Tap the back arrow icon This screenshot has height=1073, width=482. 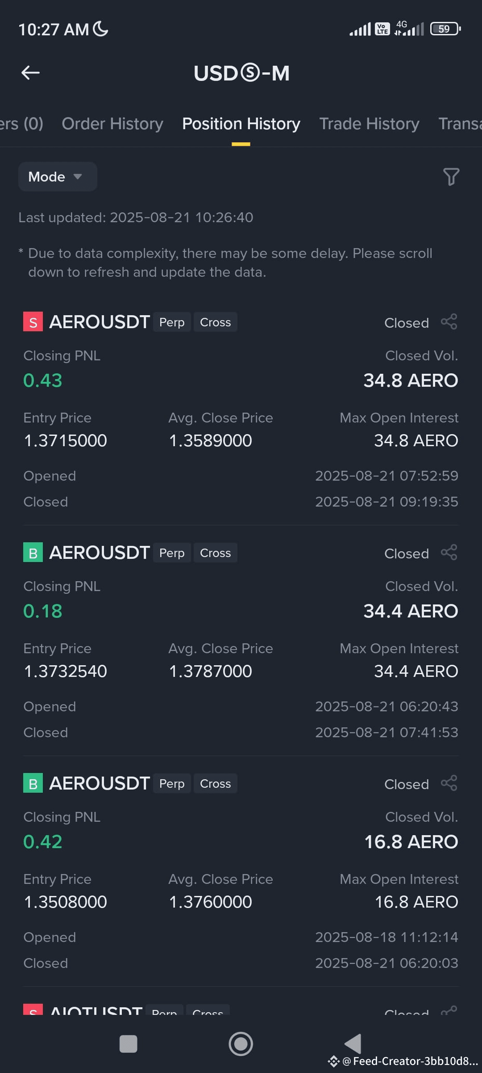30,72
